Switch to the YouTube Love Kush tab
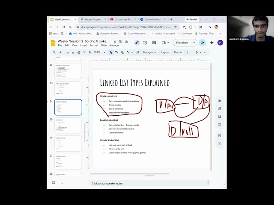Viewport: 274px width, 205px height. coord(123,19)
